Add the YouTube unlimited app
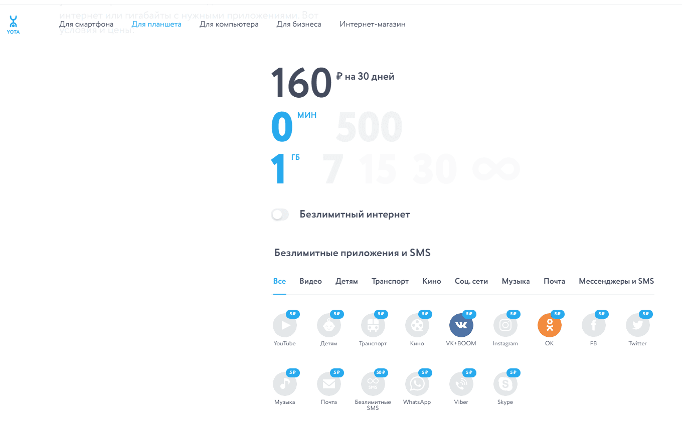The image size is (682, 421). coord(285,325)
